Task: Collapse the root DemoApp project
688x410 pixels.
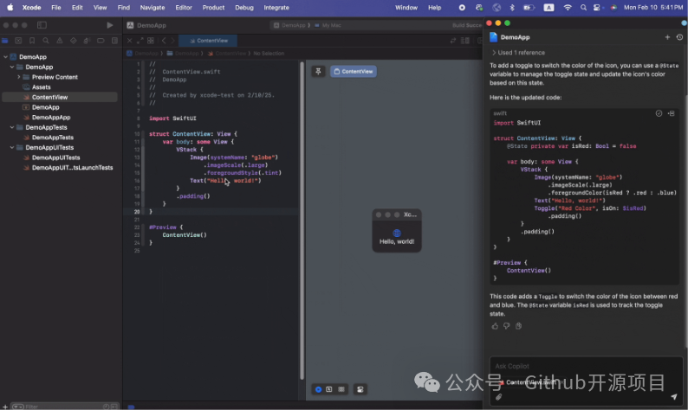Action: pyautogui.click(x=5, y=57)
